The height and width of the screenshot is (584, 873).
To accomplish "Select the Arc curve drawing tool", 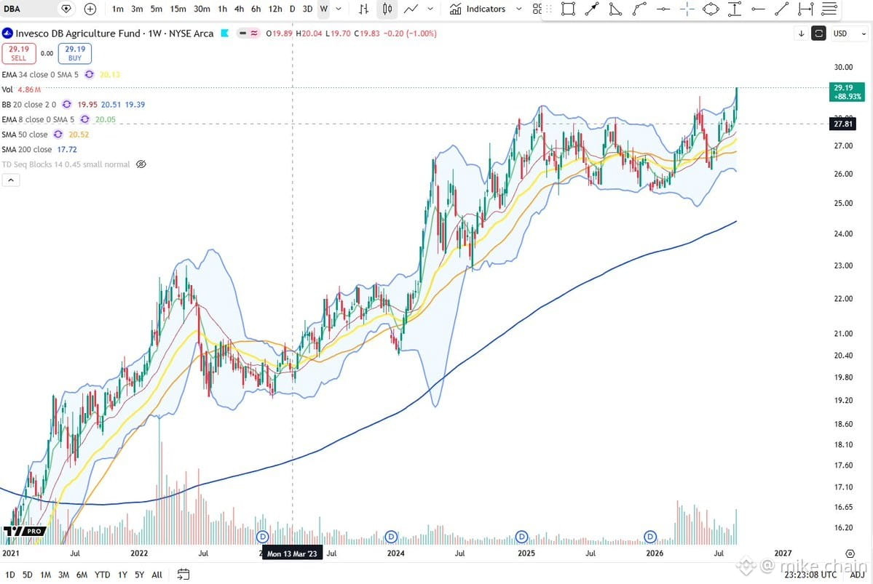I will [x=639, y=9].
